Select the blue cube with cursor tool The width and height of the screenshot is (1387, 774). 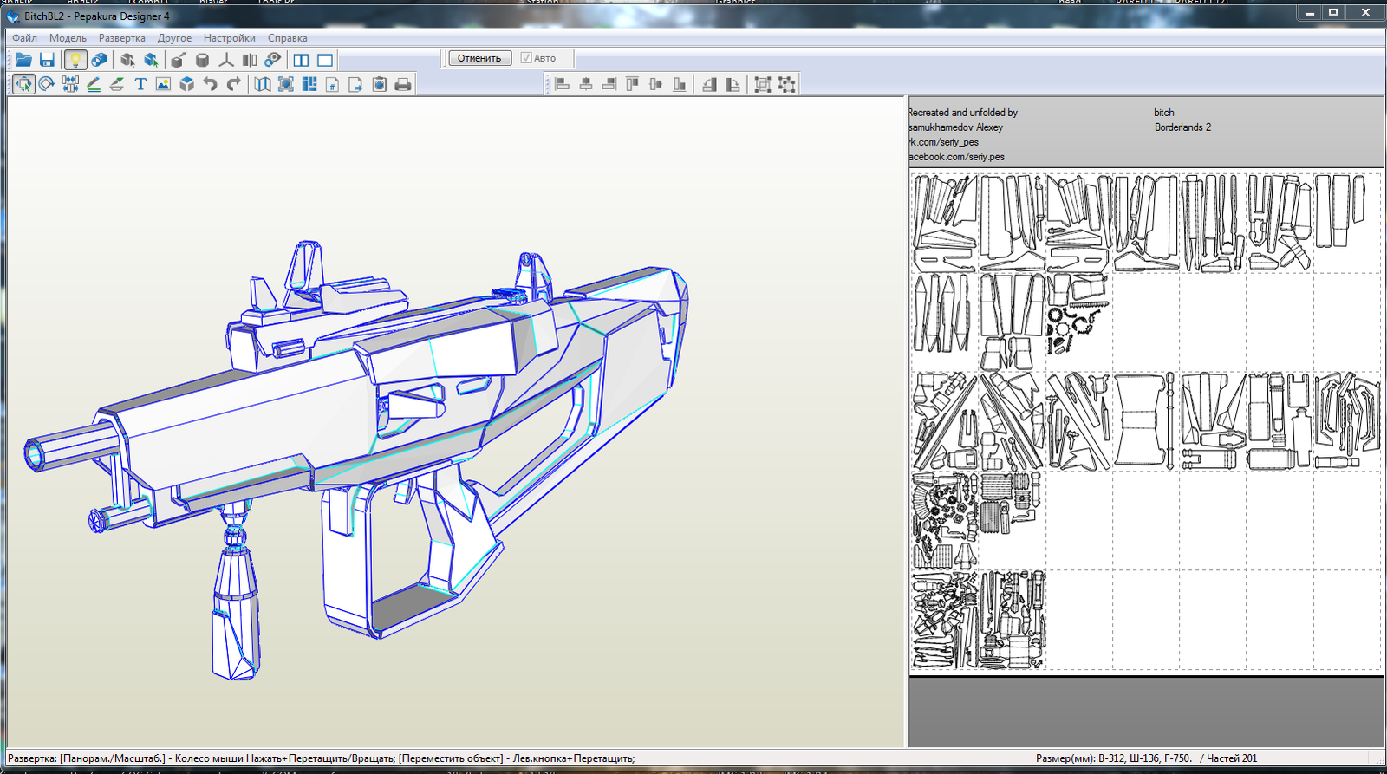pyautogui.click(x=151, y=60)
